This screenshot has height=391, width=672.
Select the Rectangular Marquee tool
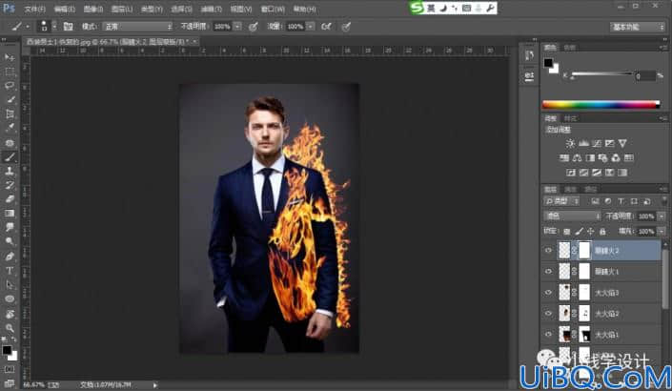coord(10,72)
